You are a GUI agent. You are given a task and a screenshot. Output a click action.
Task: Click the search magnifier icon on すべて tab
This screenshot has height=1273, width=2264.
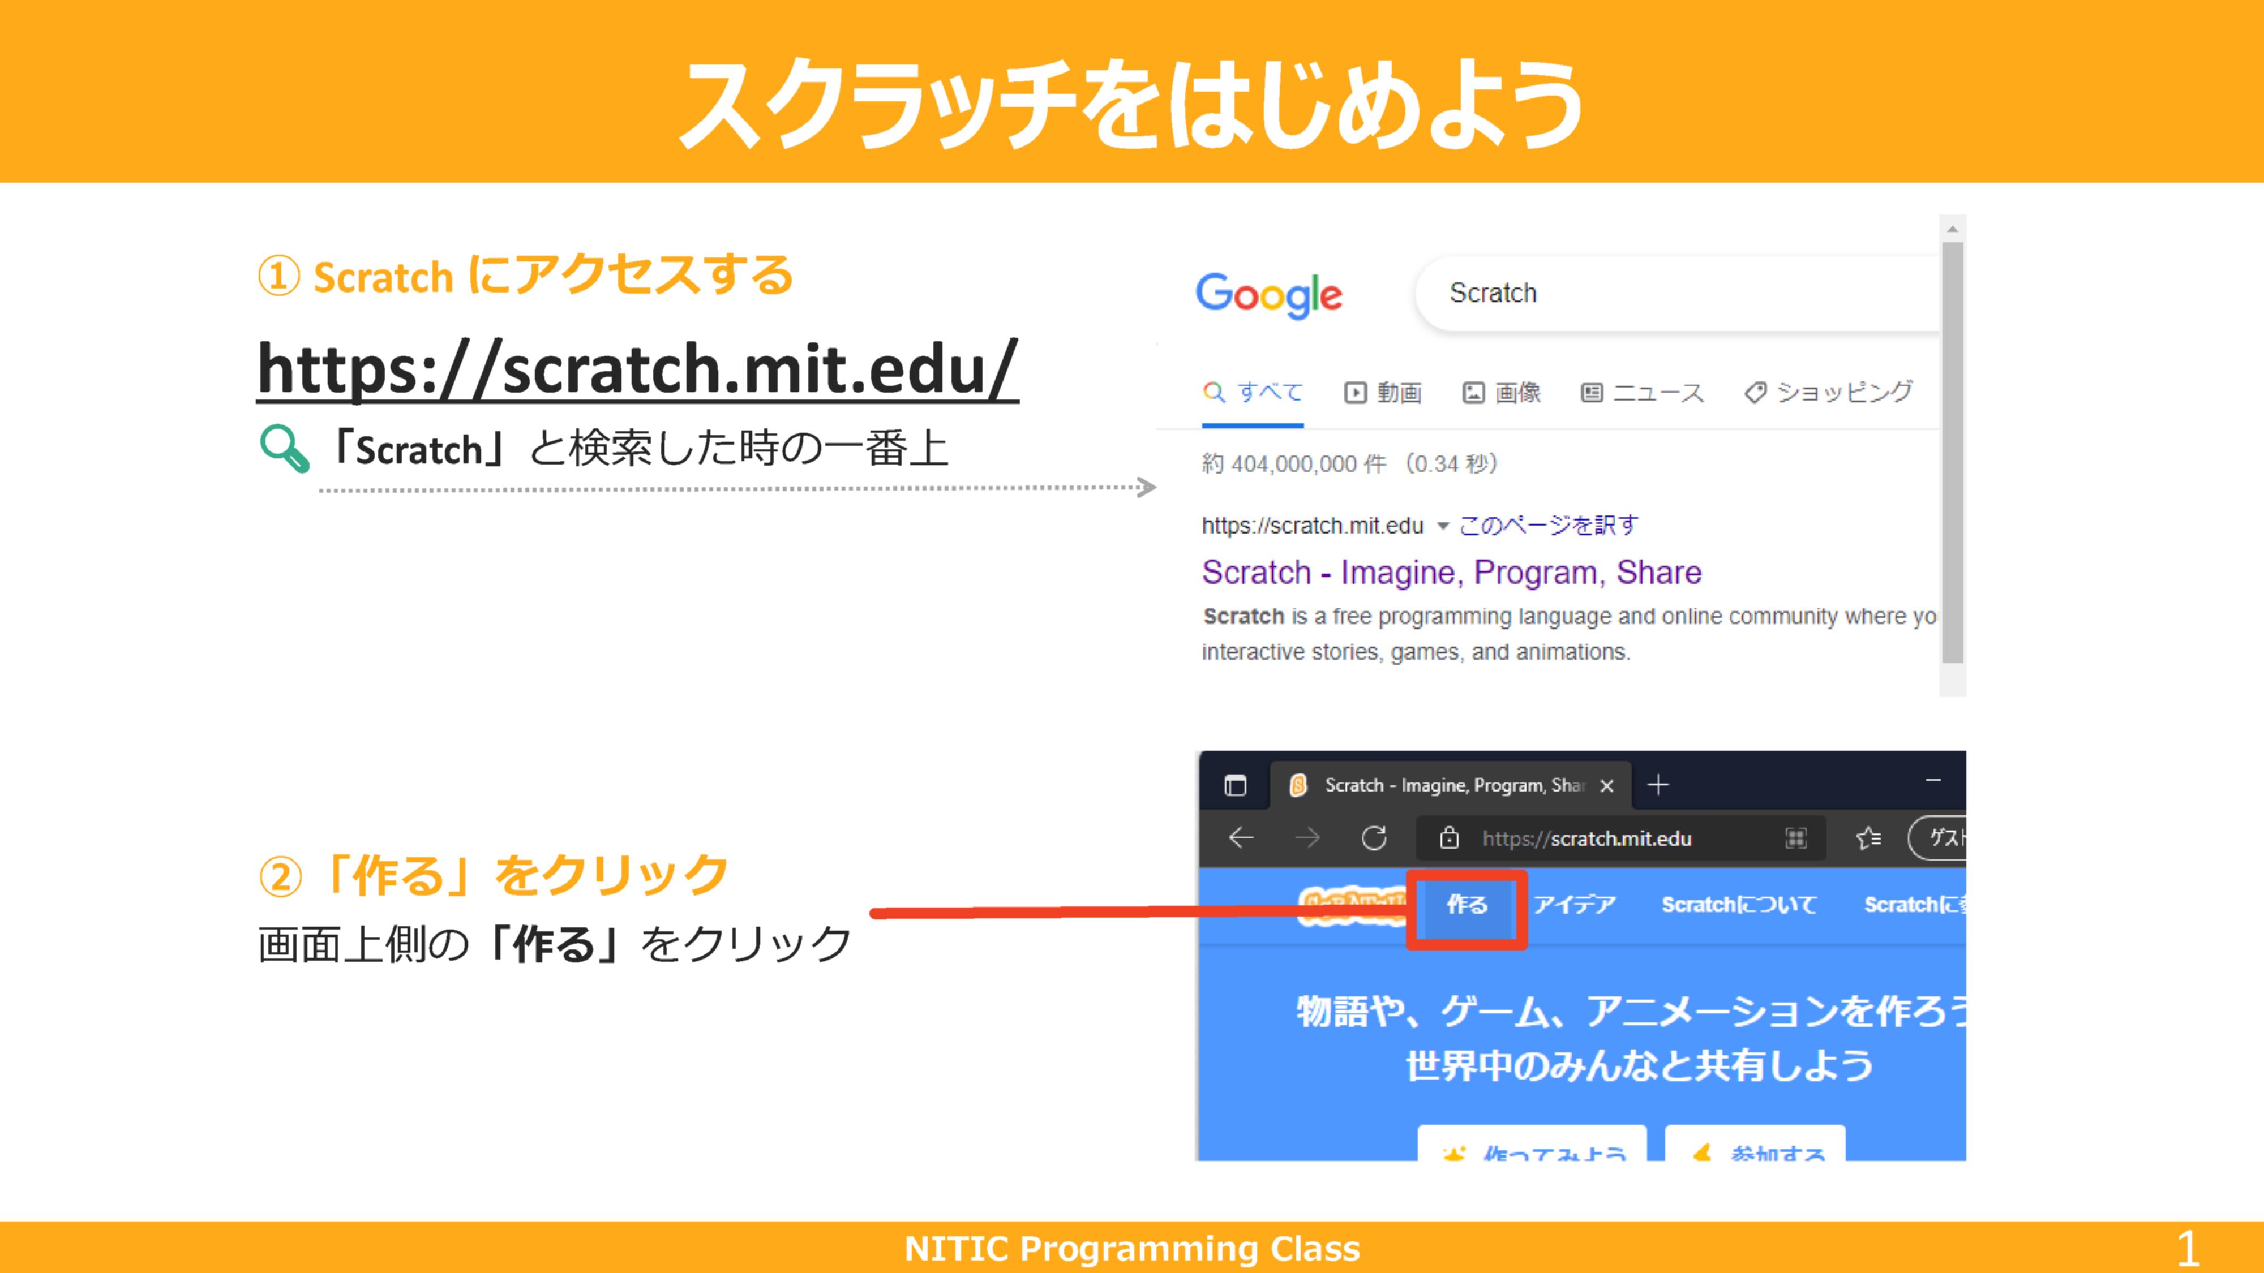click(x=1214, y=392)
